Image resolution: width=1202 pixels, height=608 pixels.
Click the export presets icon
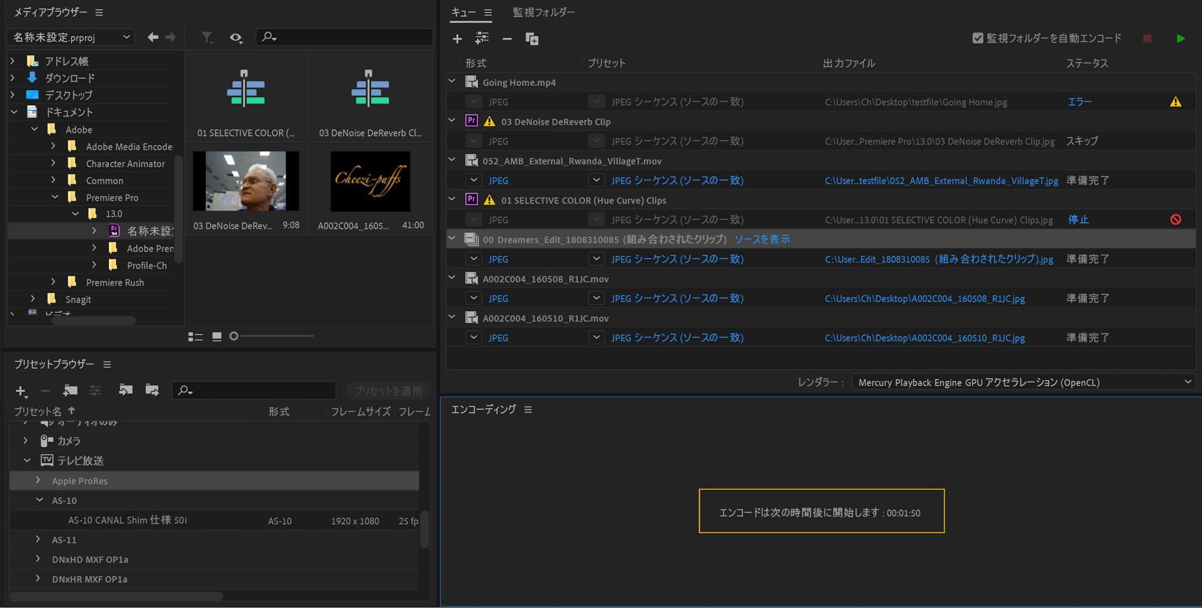152,390
